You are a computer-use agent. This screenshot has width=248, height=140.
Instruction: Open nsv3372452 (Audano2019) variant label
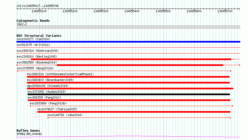click(47, 92)
